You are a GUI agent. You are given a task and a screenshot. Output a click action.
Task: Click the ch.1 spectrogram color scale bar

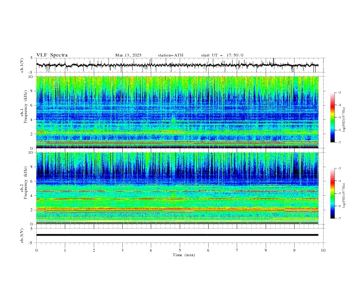click(x=333, y=118)
